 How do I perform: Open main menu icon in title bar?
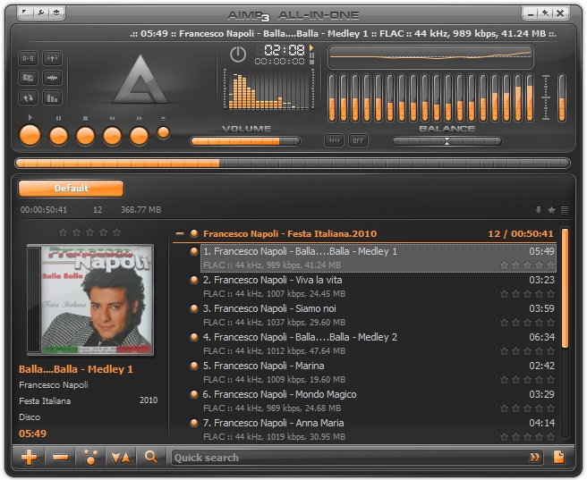[x=25, y=13]
